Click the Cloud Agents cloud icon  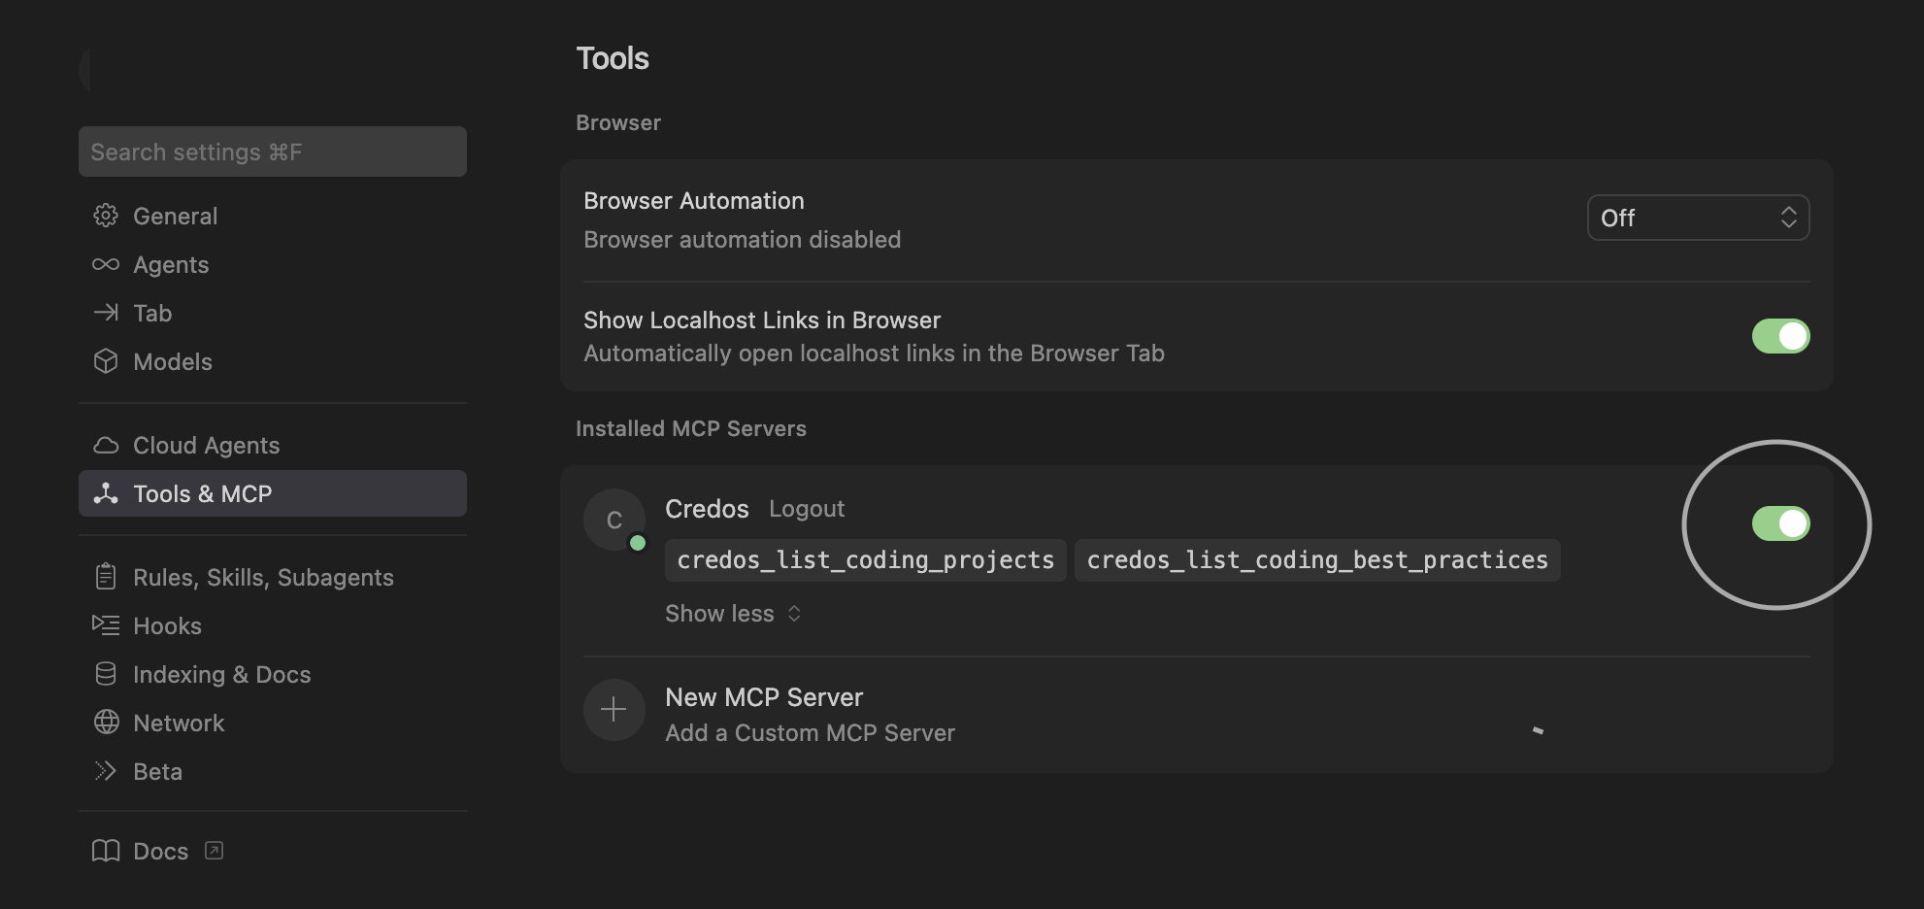[x=107, y=445]
